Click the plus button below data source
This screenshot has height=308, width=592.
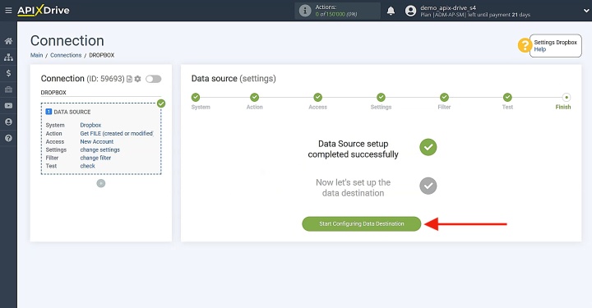click(101, 183)
